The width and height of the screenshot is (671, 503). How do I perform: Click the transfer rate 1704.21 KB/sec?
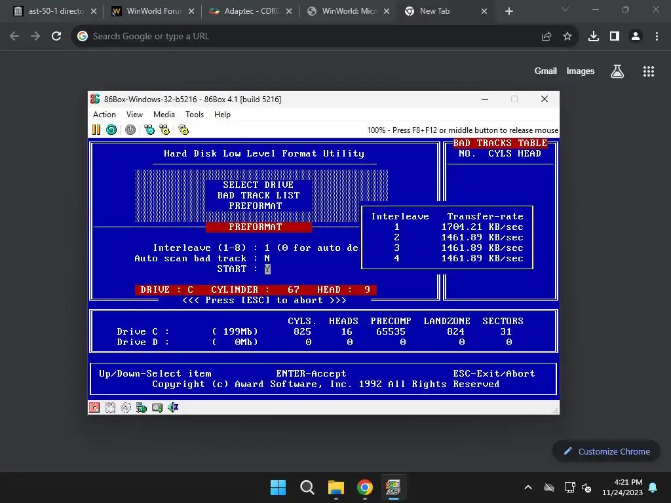482,227
